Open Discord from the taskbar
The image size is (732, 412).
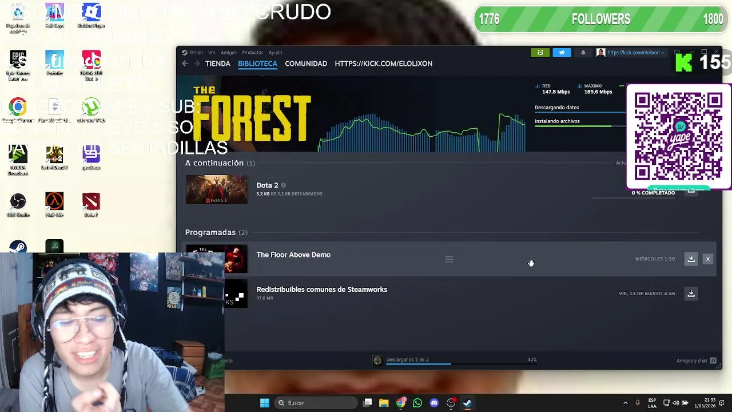(x=434, y=403)
